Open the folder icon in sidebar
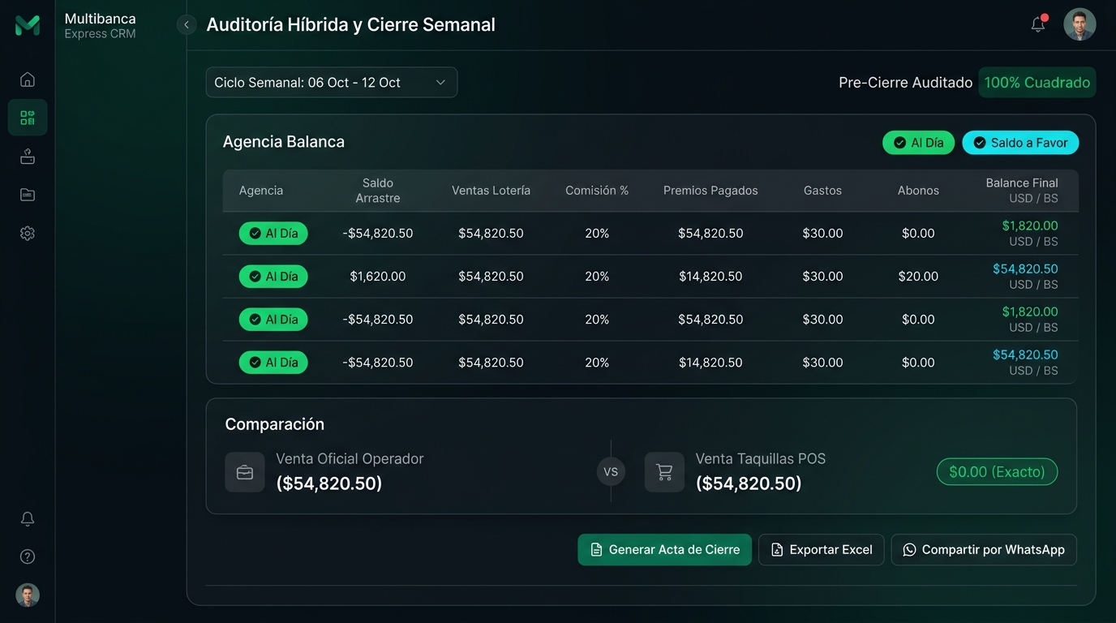This screenshot has height=623, width=1116. click(x=28, y=195)
